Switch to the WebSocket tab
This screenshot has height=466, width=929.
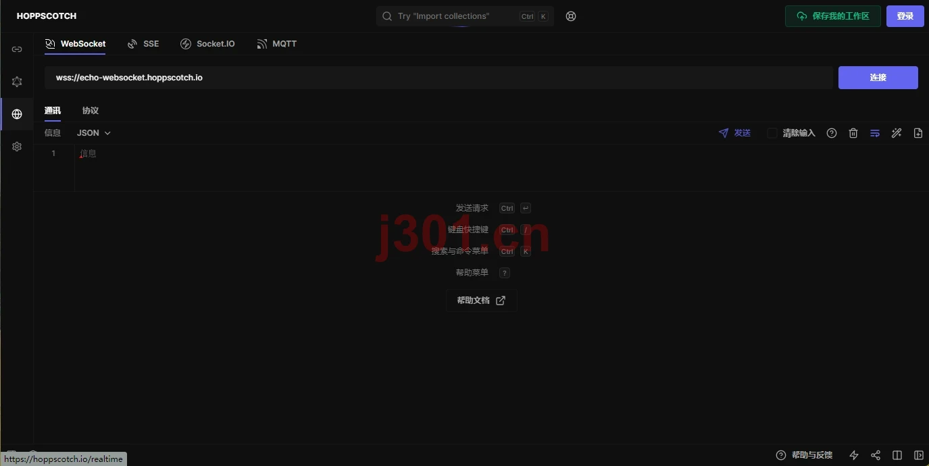pyautogui.click(x=75, y=44)
